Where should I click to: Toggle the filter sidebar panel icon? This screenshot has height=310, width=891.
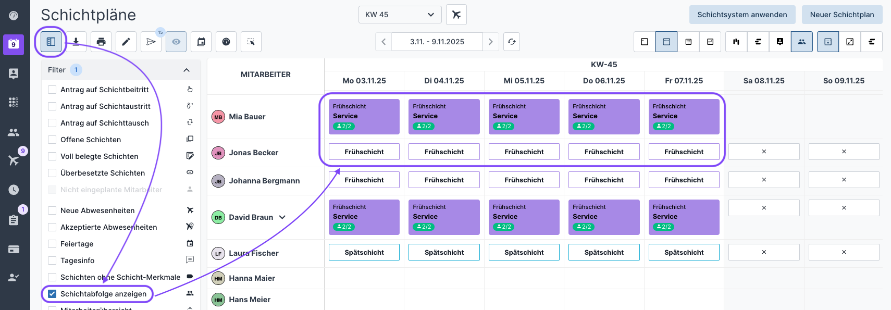(x=51, y=42)
